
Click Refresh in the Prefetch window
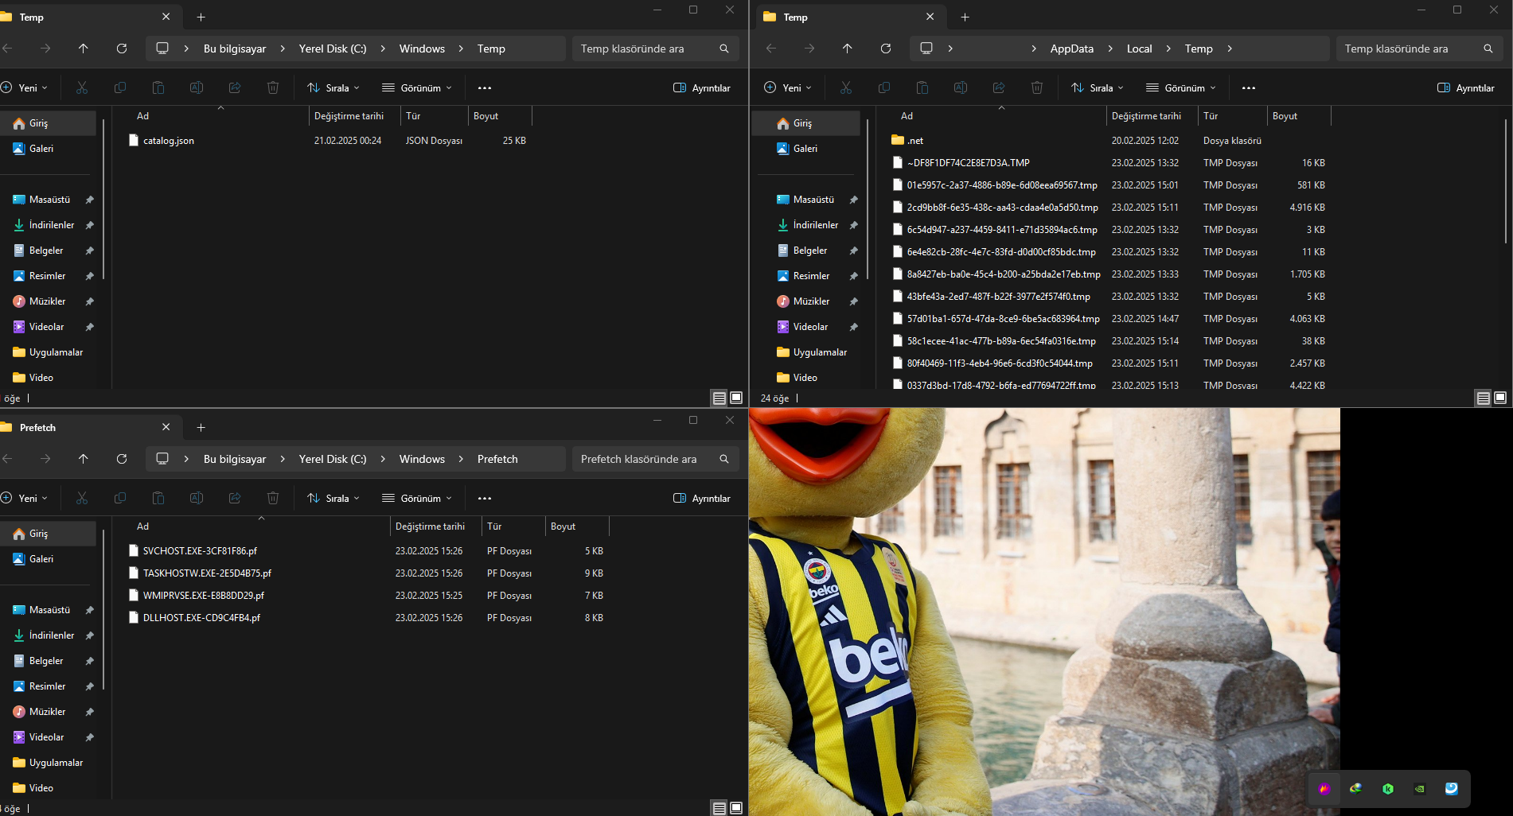tap(122, 459)
